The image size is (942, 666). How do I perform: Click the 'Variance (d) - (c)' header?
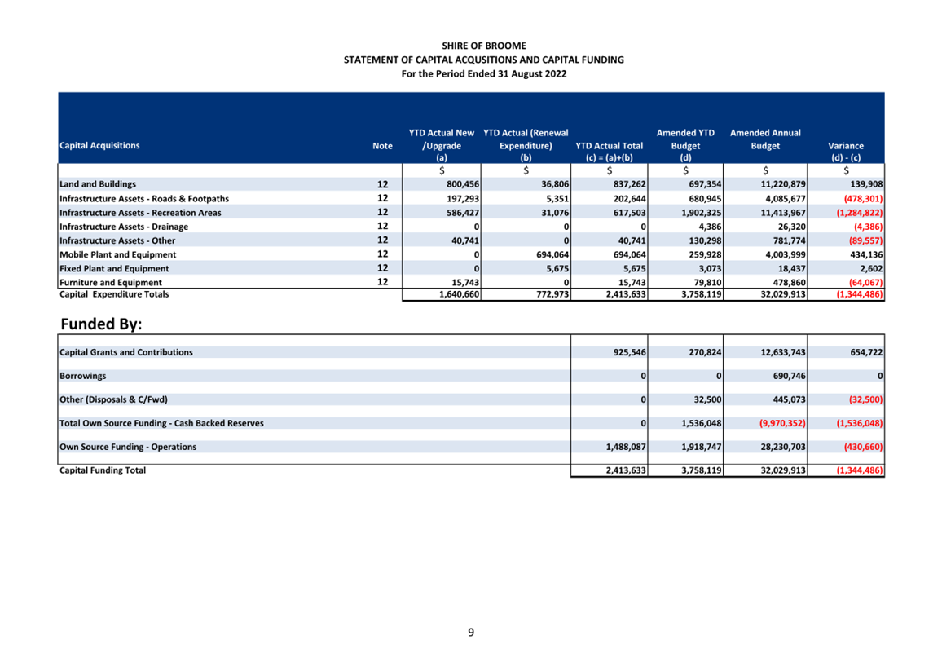tap(846, 152)
